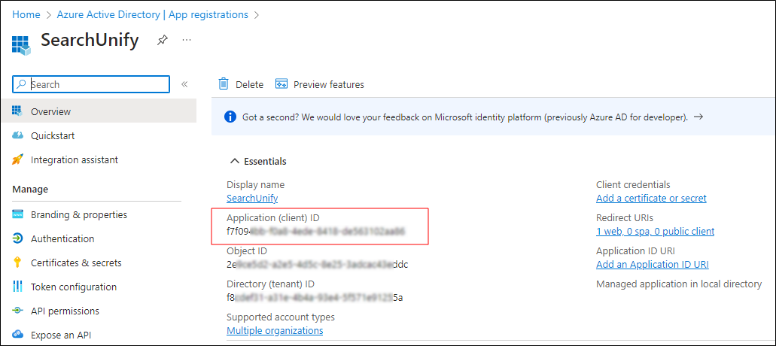Click the Preview features icon

[281, 84]
